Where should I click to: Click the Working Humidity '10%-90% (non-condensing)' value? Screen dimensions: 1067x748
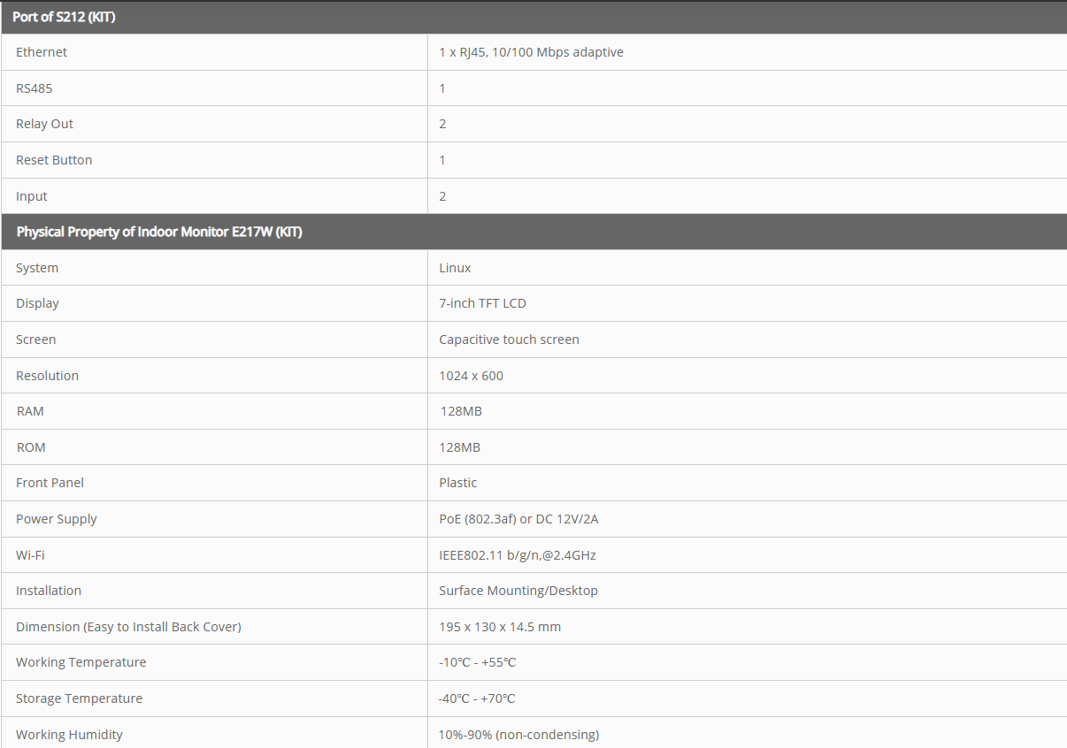point(518,735)
